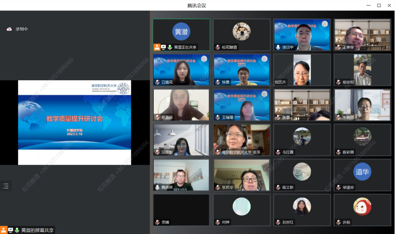This screenshot has height=234, width=395.
Task: Click 刘世红's profile avatar
Action: tap(302, 207)
